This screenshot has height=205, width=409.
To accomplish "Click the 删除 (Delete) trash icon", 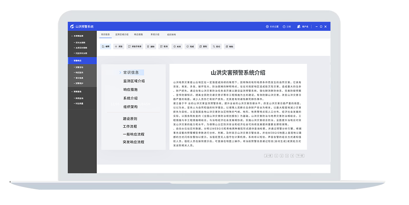I will point(148,46).
